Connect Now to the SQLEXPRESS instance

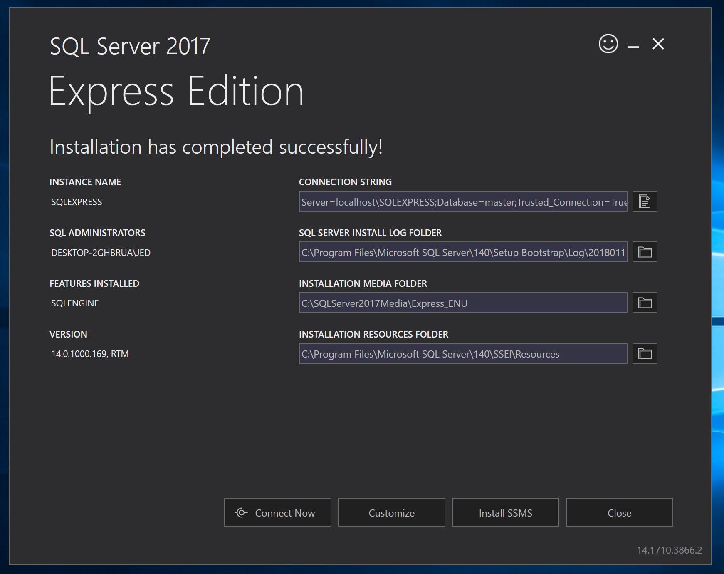[277, 513]
